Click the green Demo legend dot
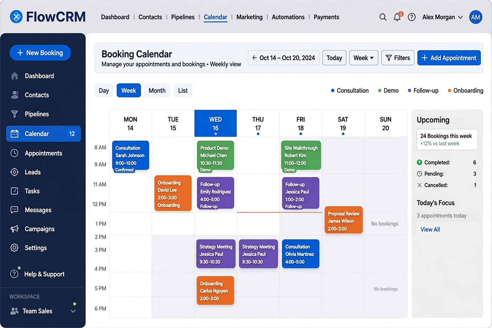 [379, 91]
